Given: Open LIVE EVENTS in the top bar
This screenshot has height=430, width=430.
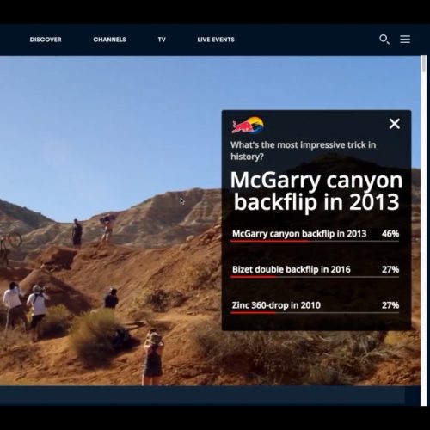Looking at the screenshot, I should tap(216, 40).
